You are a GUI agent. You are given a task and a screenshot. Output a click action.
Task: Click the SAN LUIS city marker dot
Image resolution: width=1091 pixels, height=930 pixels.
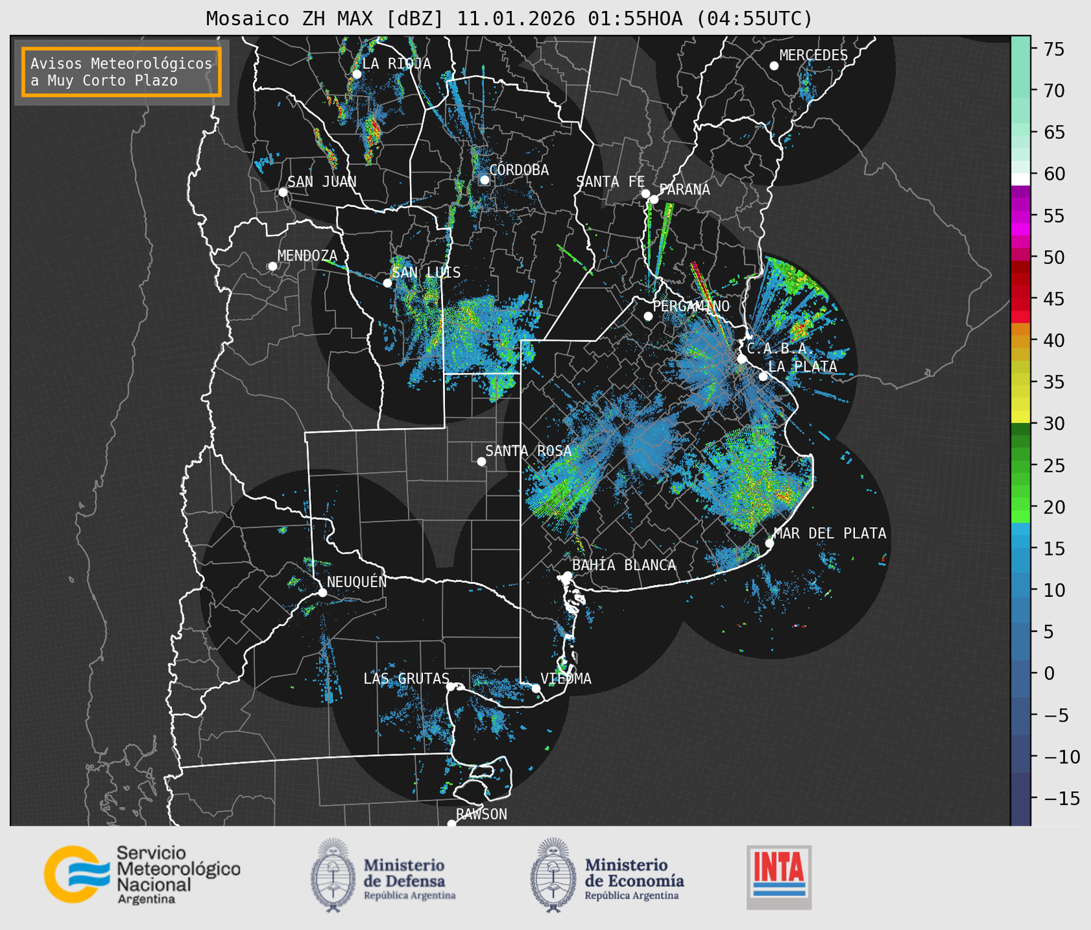(x=387, y=283)
